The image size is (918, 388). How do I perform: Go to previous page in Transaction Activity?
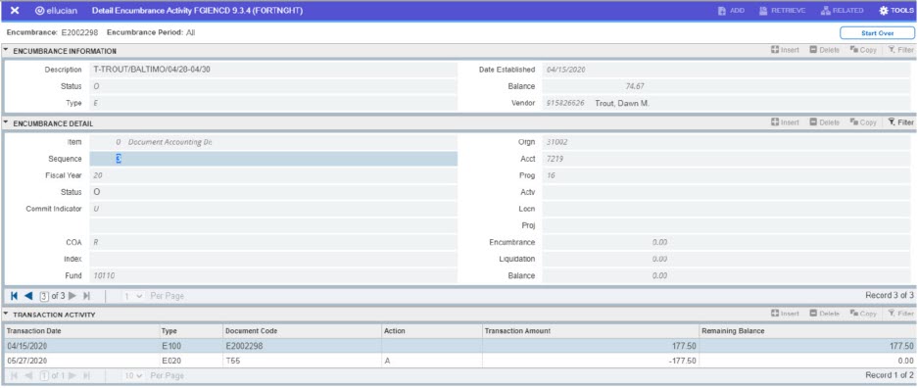pyautogui.click(x=28, y=375)
